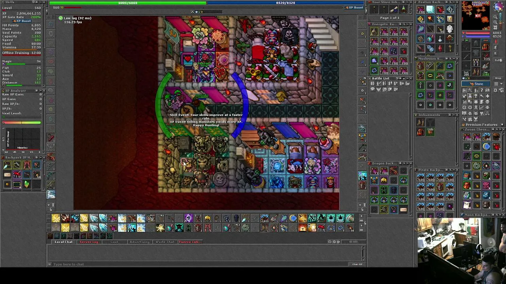Click the minimap

click(x=476, y=16)
